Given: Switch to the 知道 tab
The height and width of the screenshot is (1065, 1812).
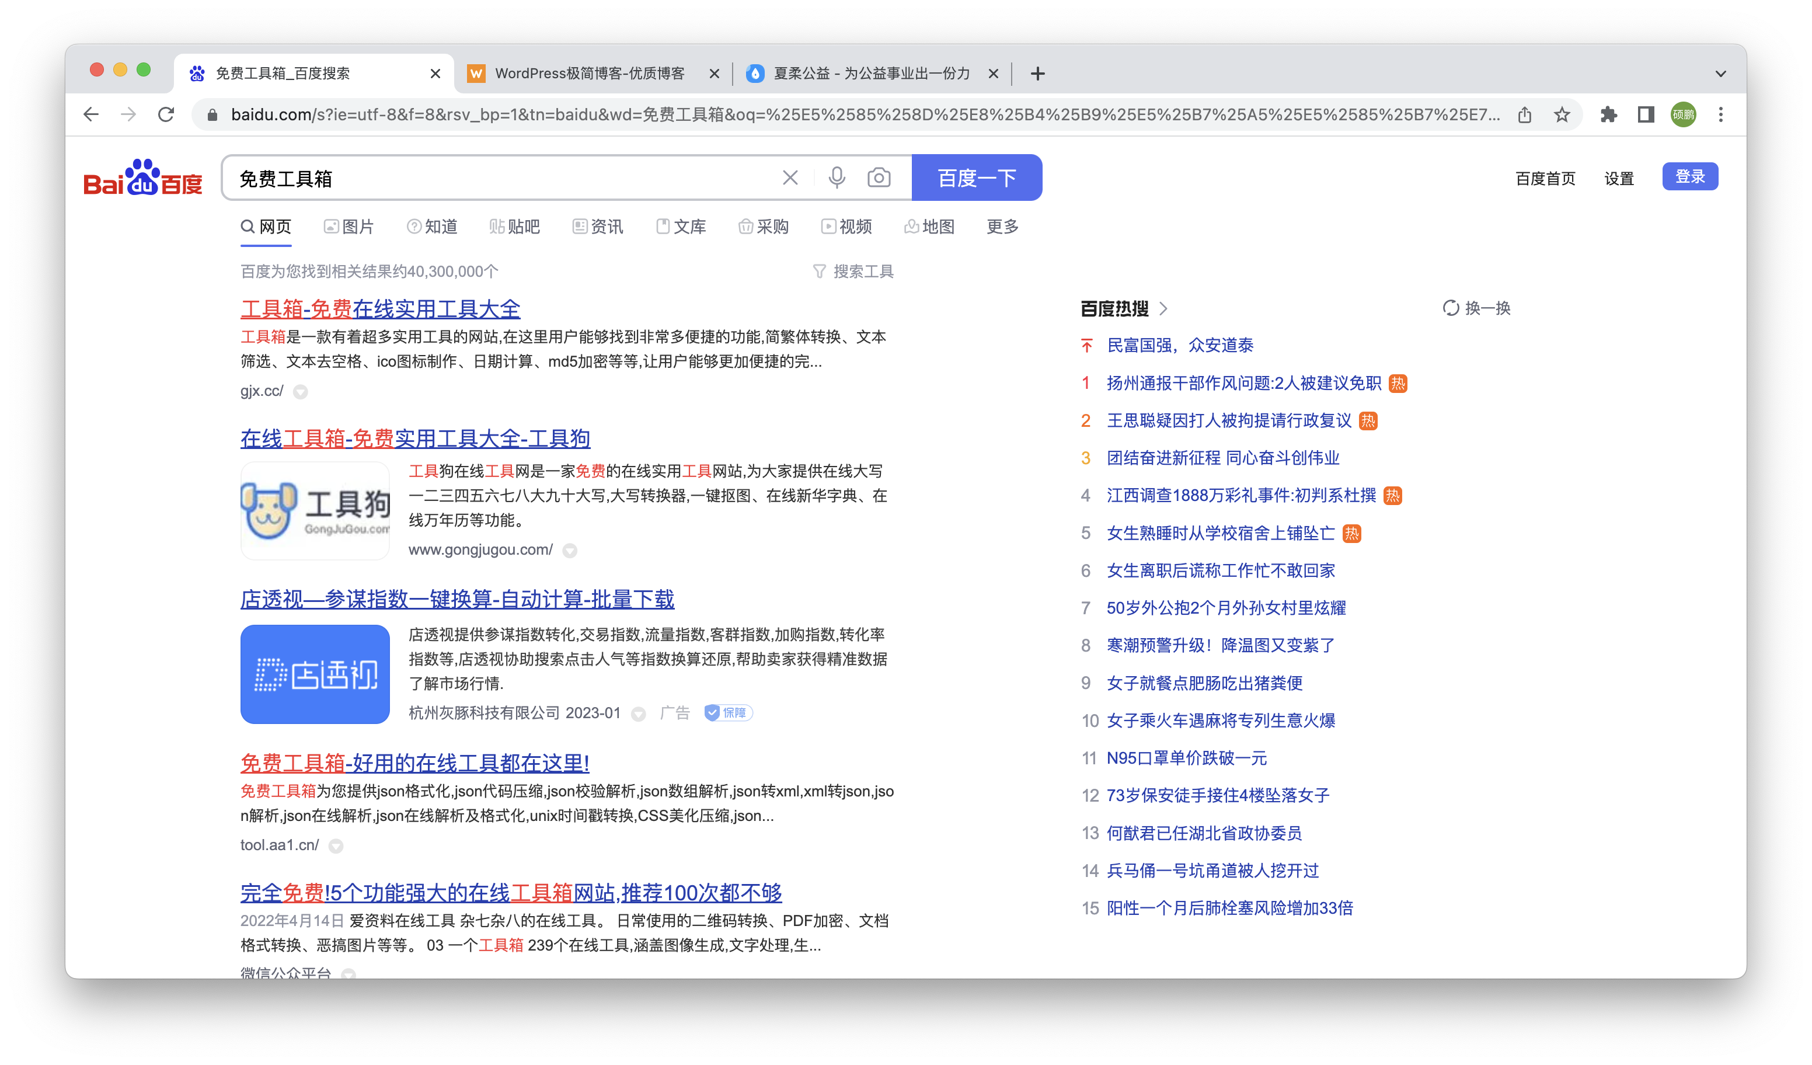Looking at the screenshot, I should point(432,227).
